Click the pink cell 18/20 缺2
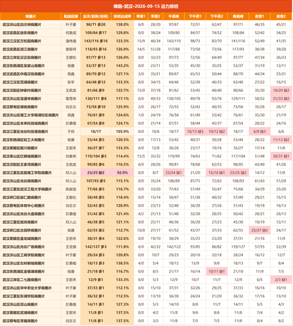Screen dimensions: 293x326 [x=281, y=91]
